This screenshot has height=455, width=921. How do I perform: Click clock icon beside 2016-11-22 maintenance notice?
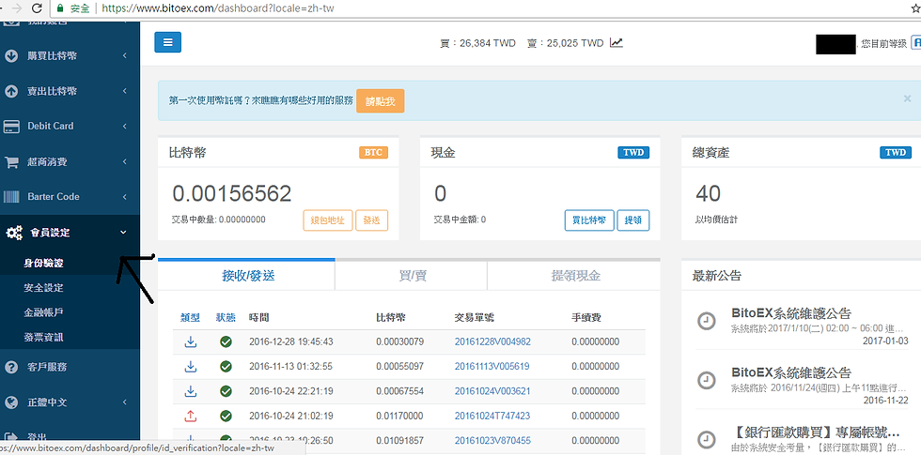706,379
